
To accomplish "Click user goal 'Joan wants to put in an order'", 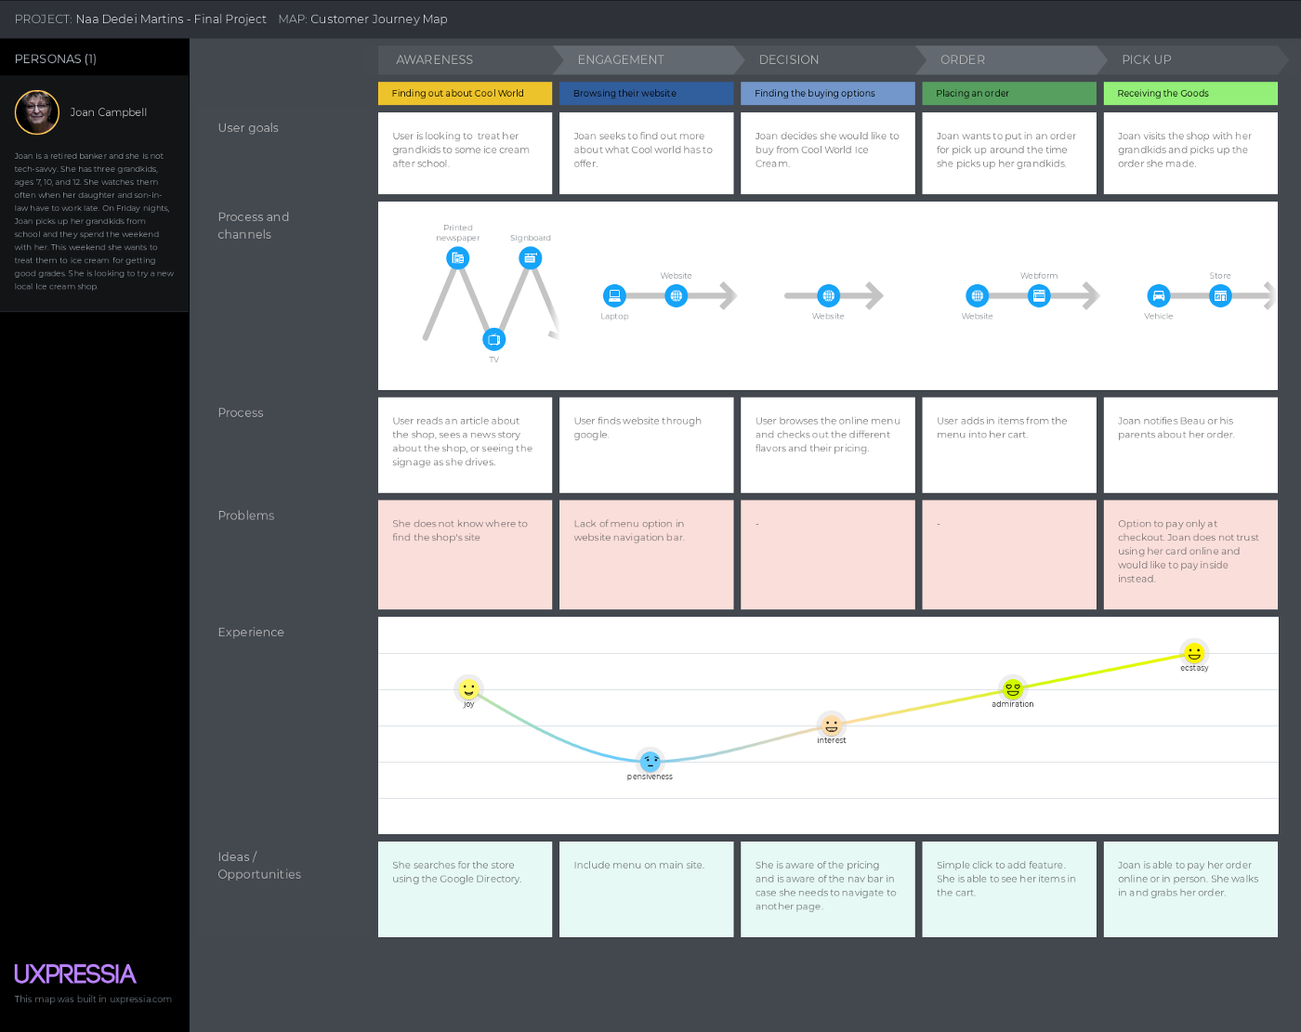I will (x=1009, y=153).
